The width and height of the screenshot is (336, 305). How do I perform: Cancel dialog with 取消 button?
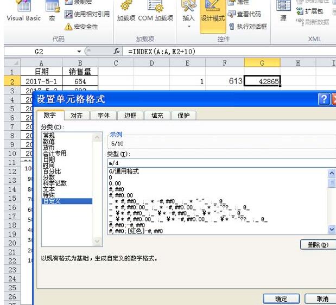point(321,299)
